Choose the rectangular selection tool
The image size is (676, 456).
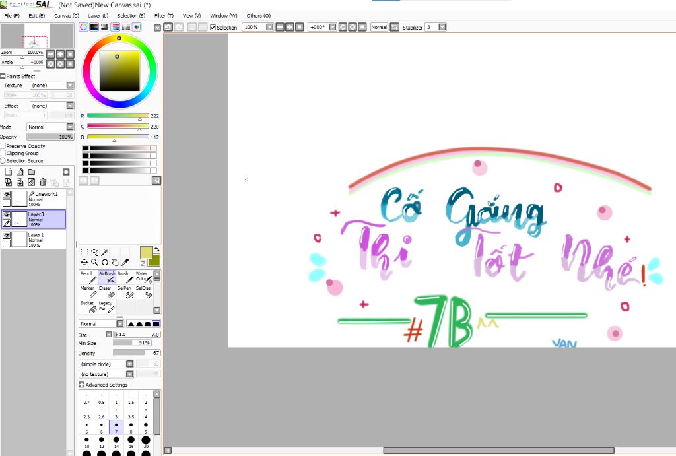pyautogui.click(x=84, y=252)
